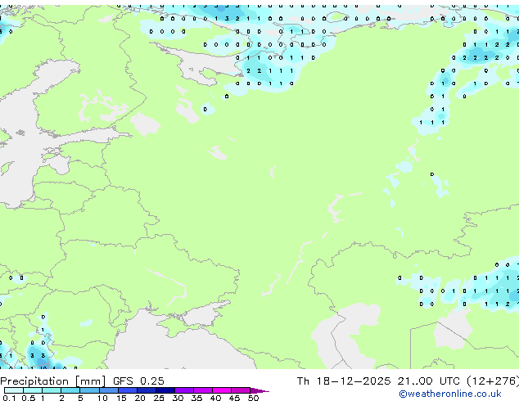
Task: Click the '0.1' legend label
Action: click(9, 398)
